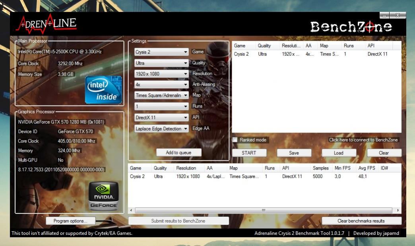Click the 3,0 Min FPS value

point(338,176)
